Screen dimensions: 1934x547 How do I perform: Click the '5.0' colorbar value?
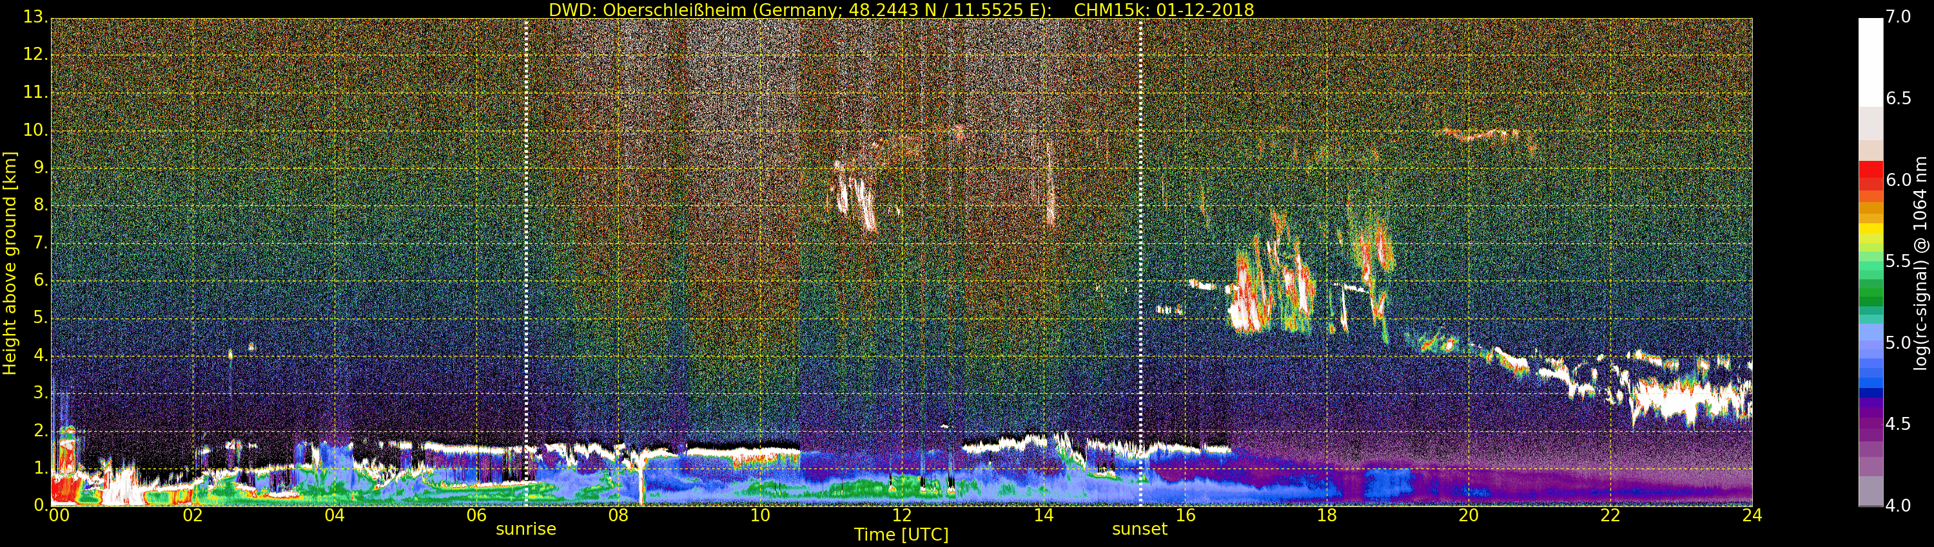coord(1898,342)
